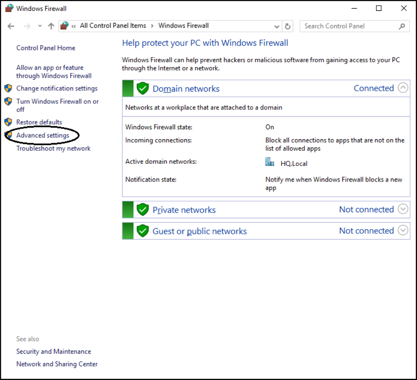
Task: Open Advanced settings
Action: [43, 135]
